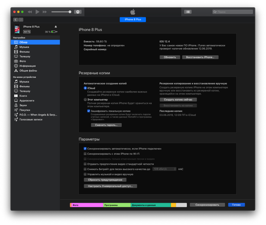266x225 pixels.
Task: Click Восстановить iPhone... button
Action: click(200, 57)
